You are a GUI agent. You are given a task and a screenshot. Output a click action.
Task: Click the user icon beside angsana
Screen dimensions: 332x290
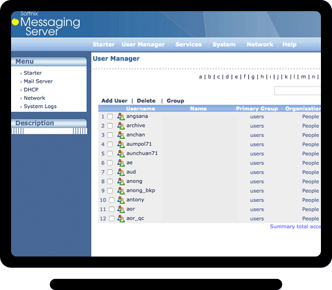point(121,116)
